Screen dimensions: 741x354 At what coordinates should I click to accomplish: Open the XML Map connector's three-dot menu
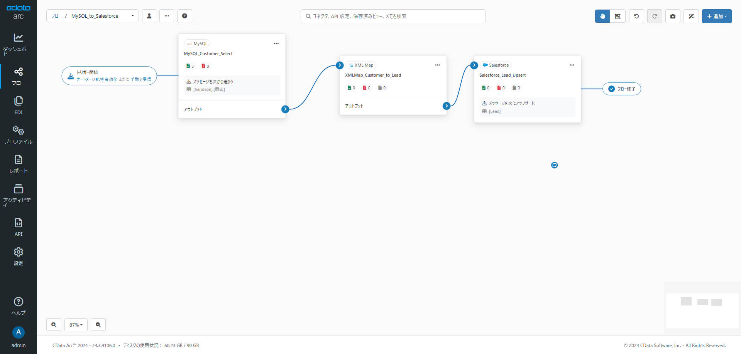pyautogui.click(x=437, y=65)
